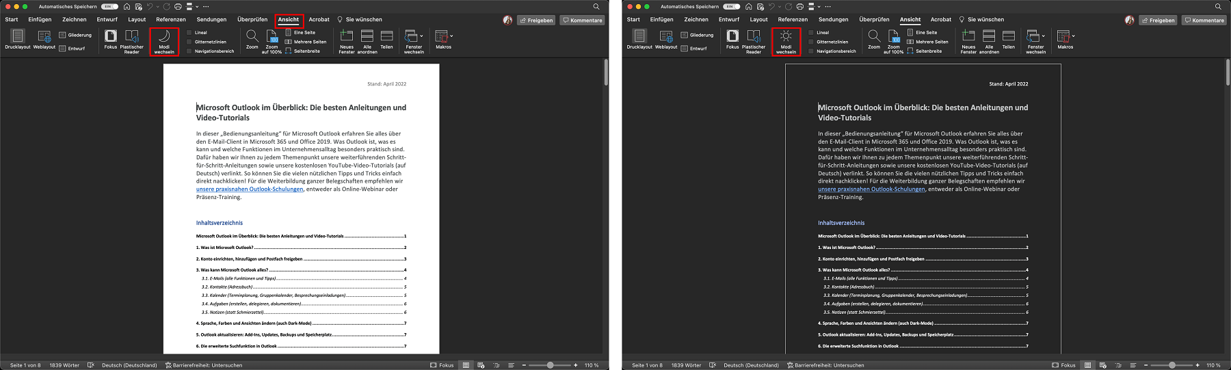Image resolution: width=1231 pixels, height=370 pixels.
Task: Enable Lineal checkbox in left window
Action: point(189,32)
